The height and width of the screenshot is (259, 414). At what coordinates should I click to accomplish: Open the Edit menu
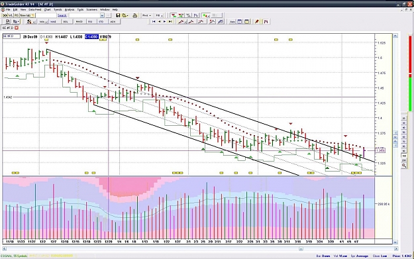tap(15, 9)
